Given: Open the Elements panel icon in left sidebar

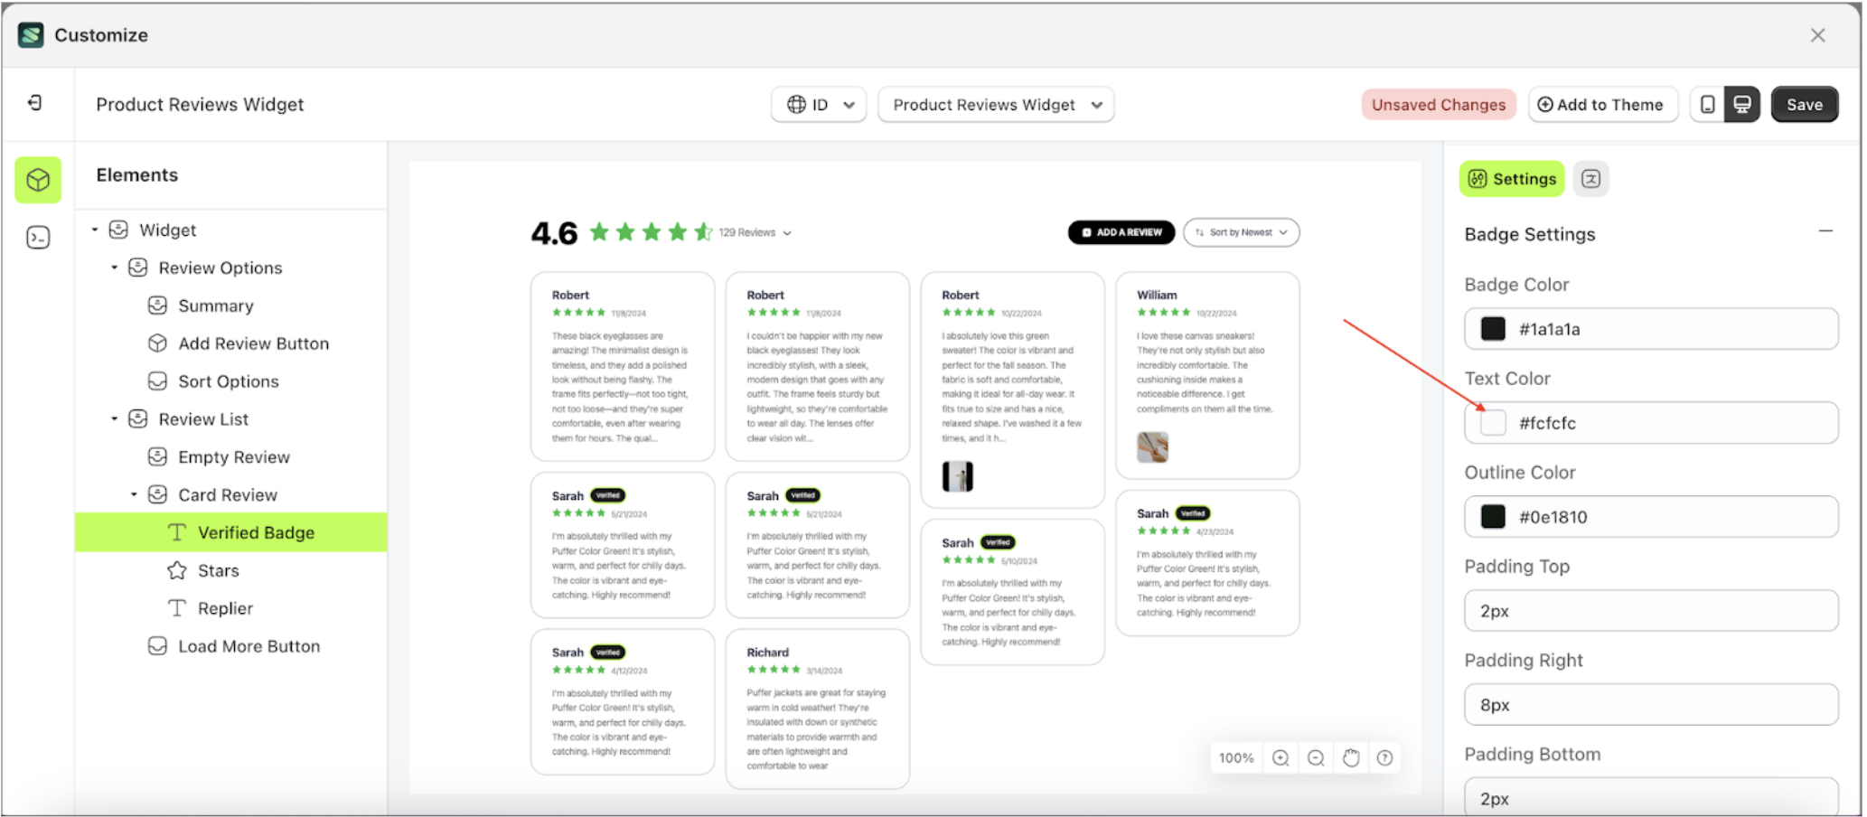Looking at the screenshot, I should (37, 180).
